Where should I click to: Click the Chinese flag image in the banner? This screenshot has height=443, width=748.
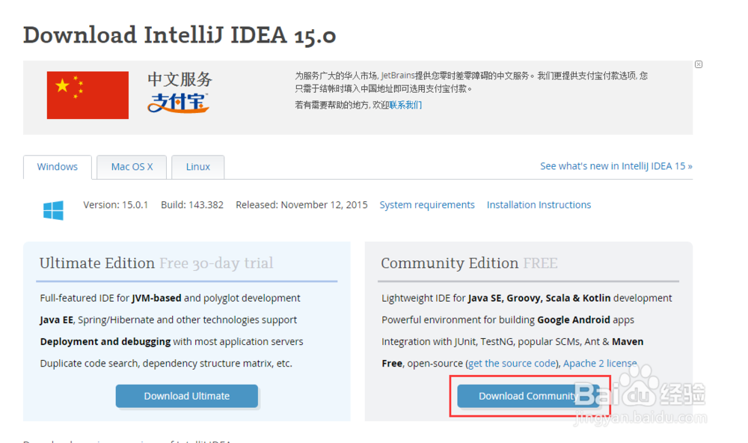tap(88, 95)
